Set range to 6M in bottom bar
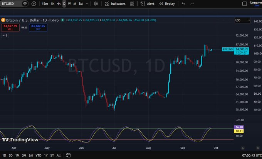 tap(31, 156)
